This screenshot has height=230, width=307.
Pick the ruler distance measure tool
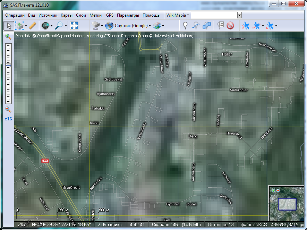click(33, 26)
